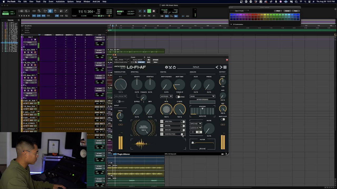The width and height of the screenshot is (337, 189).
Task: Click the Spectral module drag-handle icon
Action: coord(162,122)
